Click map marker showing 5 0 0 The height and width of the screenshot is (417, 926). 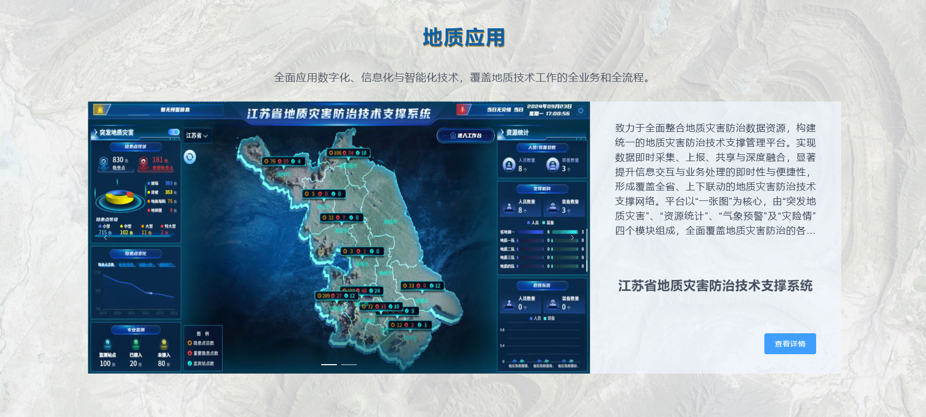coord(324,194)
